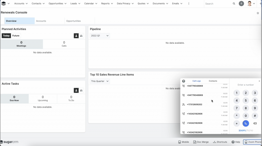Switch to the Overview tab
Viewport: 262px width, 146px height.
(19, 21)
